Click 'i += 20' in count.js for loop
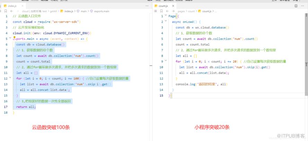 [x=230, y=62]
